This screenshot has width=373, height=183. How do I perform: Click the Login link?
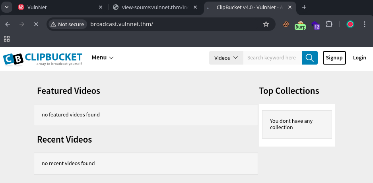[359, 58]
